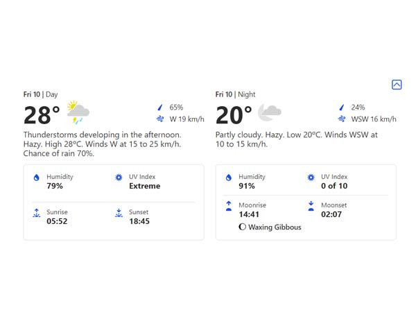The image size is (416, 312).
Task: Click the day Humidity droplet icon
Action: coord(37,177)
